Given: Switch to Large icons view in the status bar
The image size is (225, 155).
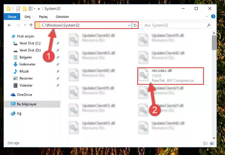Looking at the screenshot, I should 212,143.
